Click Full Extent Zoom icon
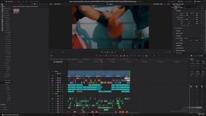 point(139,56)
